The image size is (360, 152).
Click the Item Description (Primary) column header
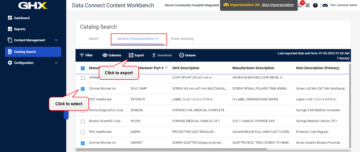pos(318,68)
